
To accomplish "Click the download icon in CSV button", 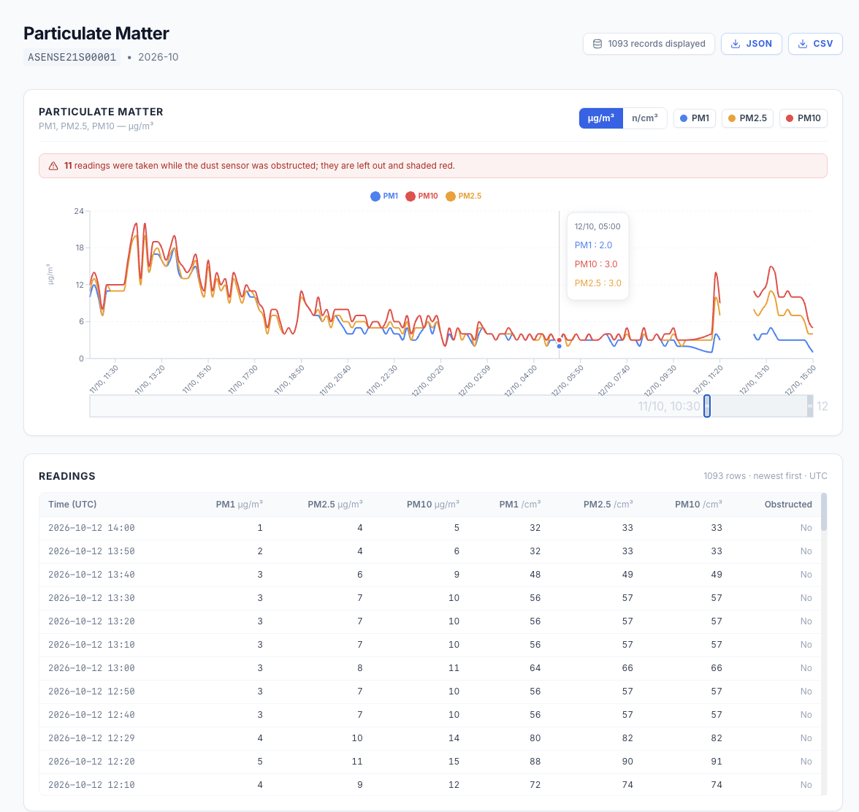I will [x=803, y=44].
